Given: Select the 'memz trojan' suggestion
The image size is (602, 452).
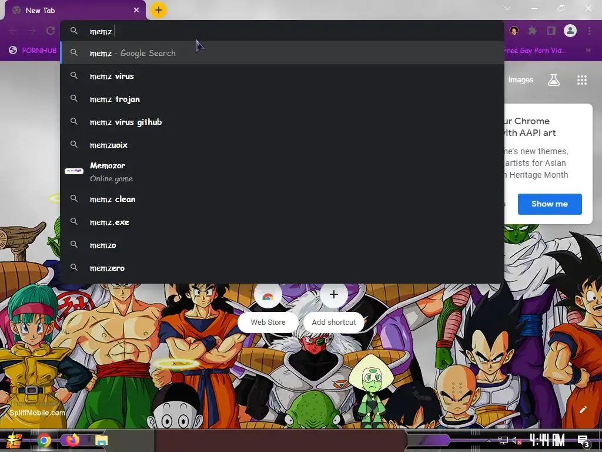Looking at the screenshot, I should tap(282, 99).
